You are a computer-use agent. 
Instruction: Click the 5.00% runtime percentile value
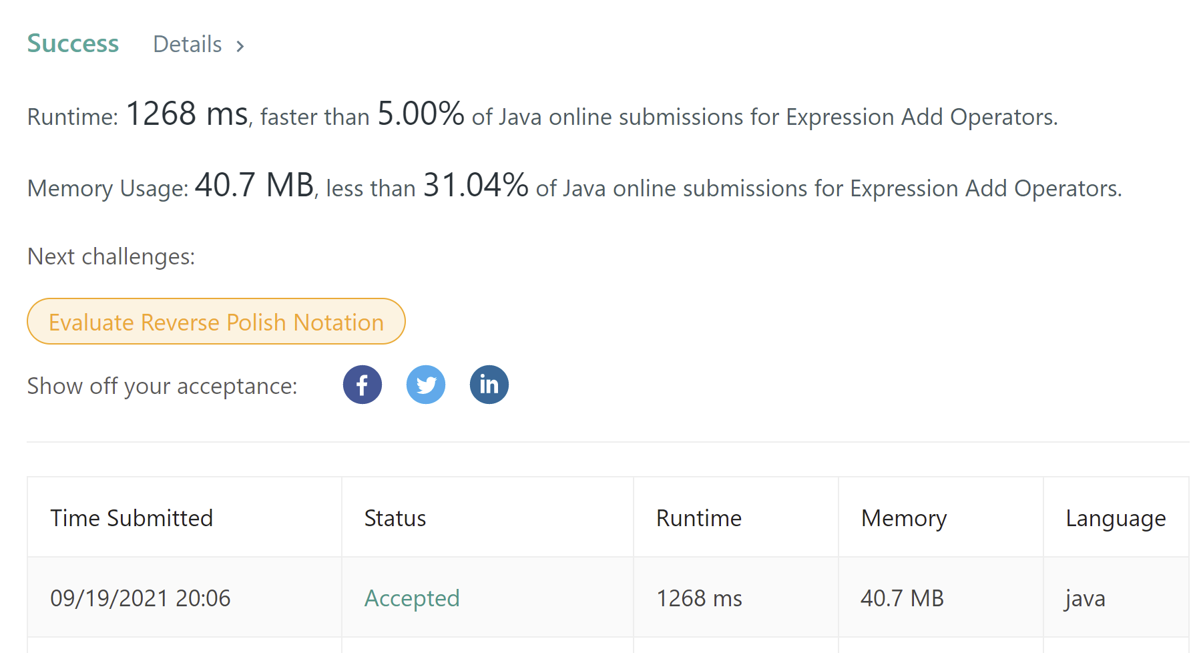(421, 114)
